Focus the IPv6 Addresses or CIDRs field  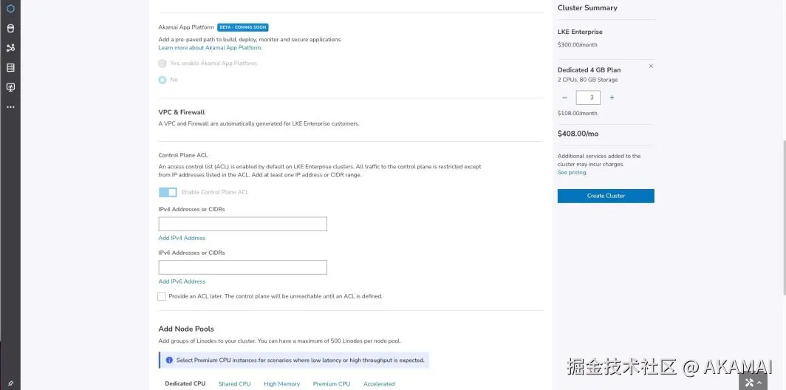[242, 267]
